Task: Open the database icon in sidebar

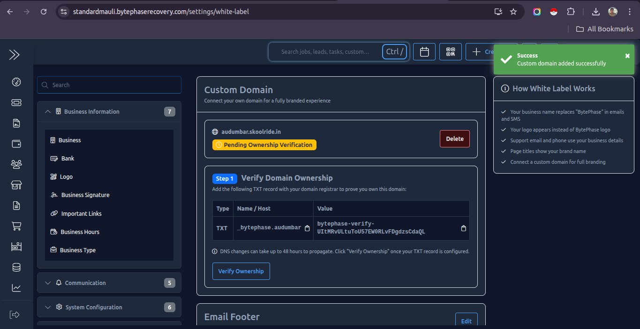Action: [16, 267]
